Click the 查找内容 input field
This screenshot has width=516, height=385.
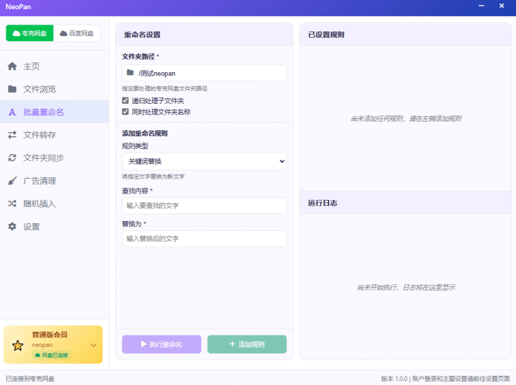204,206
